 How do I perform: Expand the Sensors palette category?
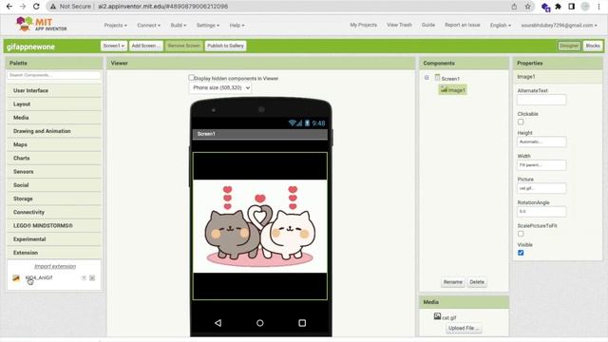point(54,171)
